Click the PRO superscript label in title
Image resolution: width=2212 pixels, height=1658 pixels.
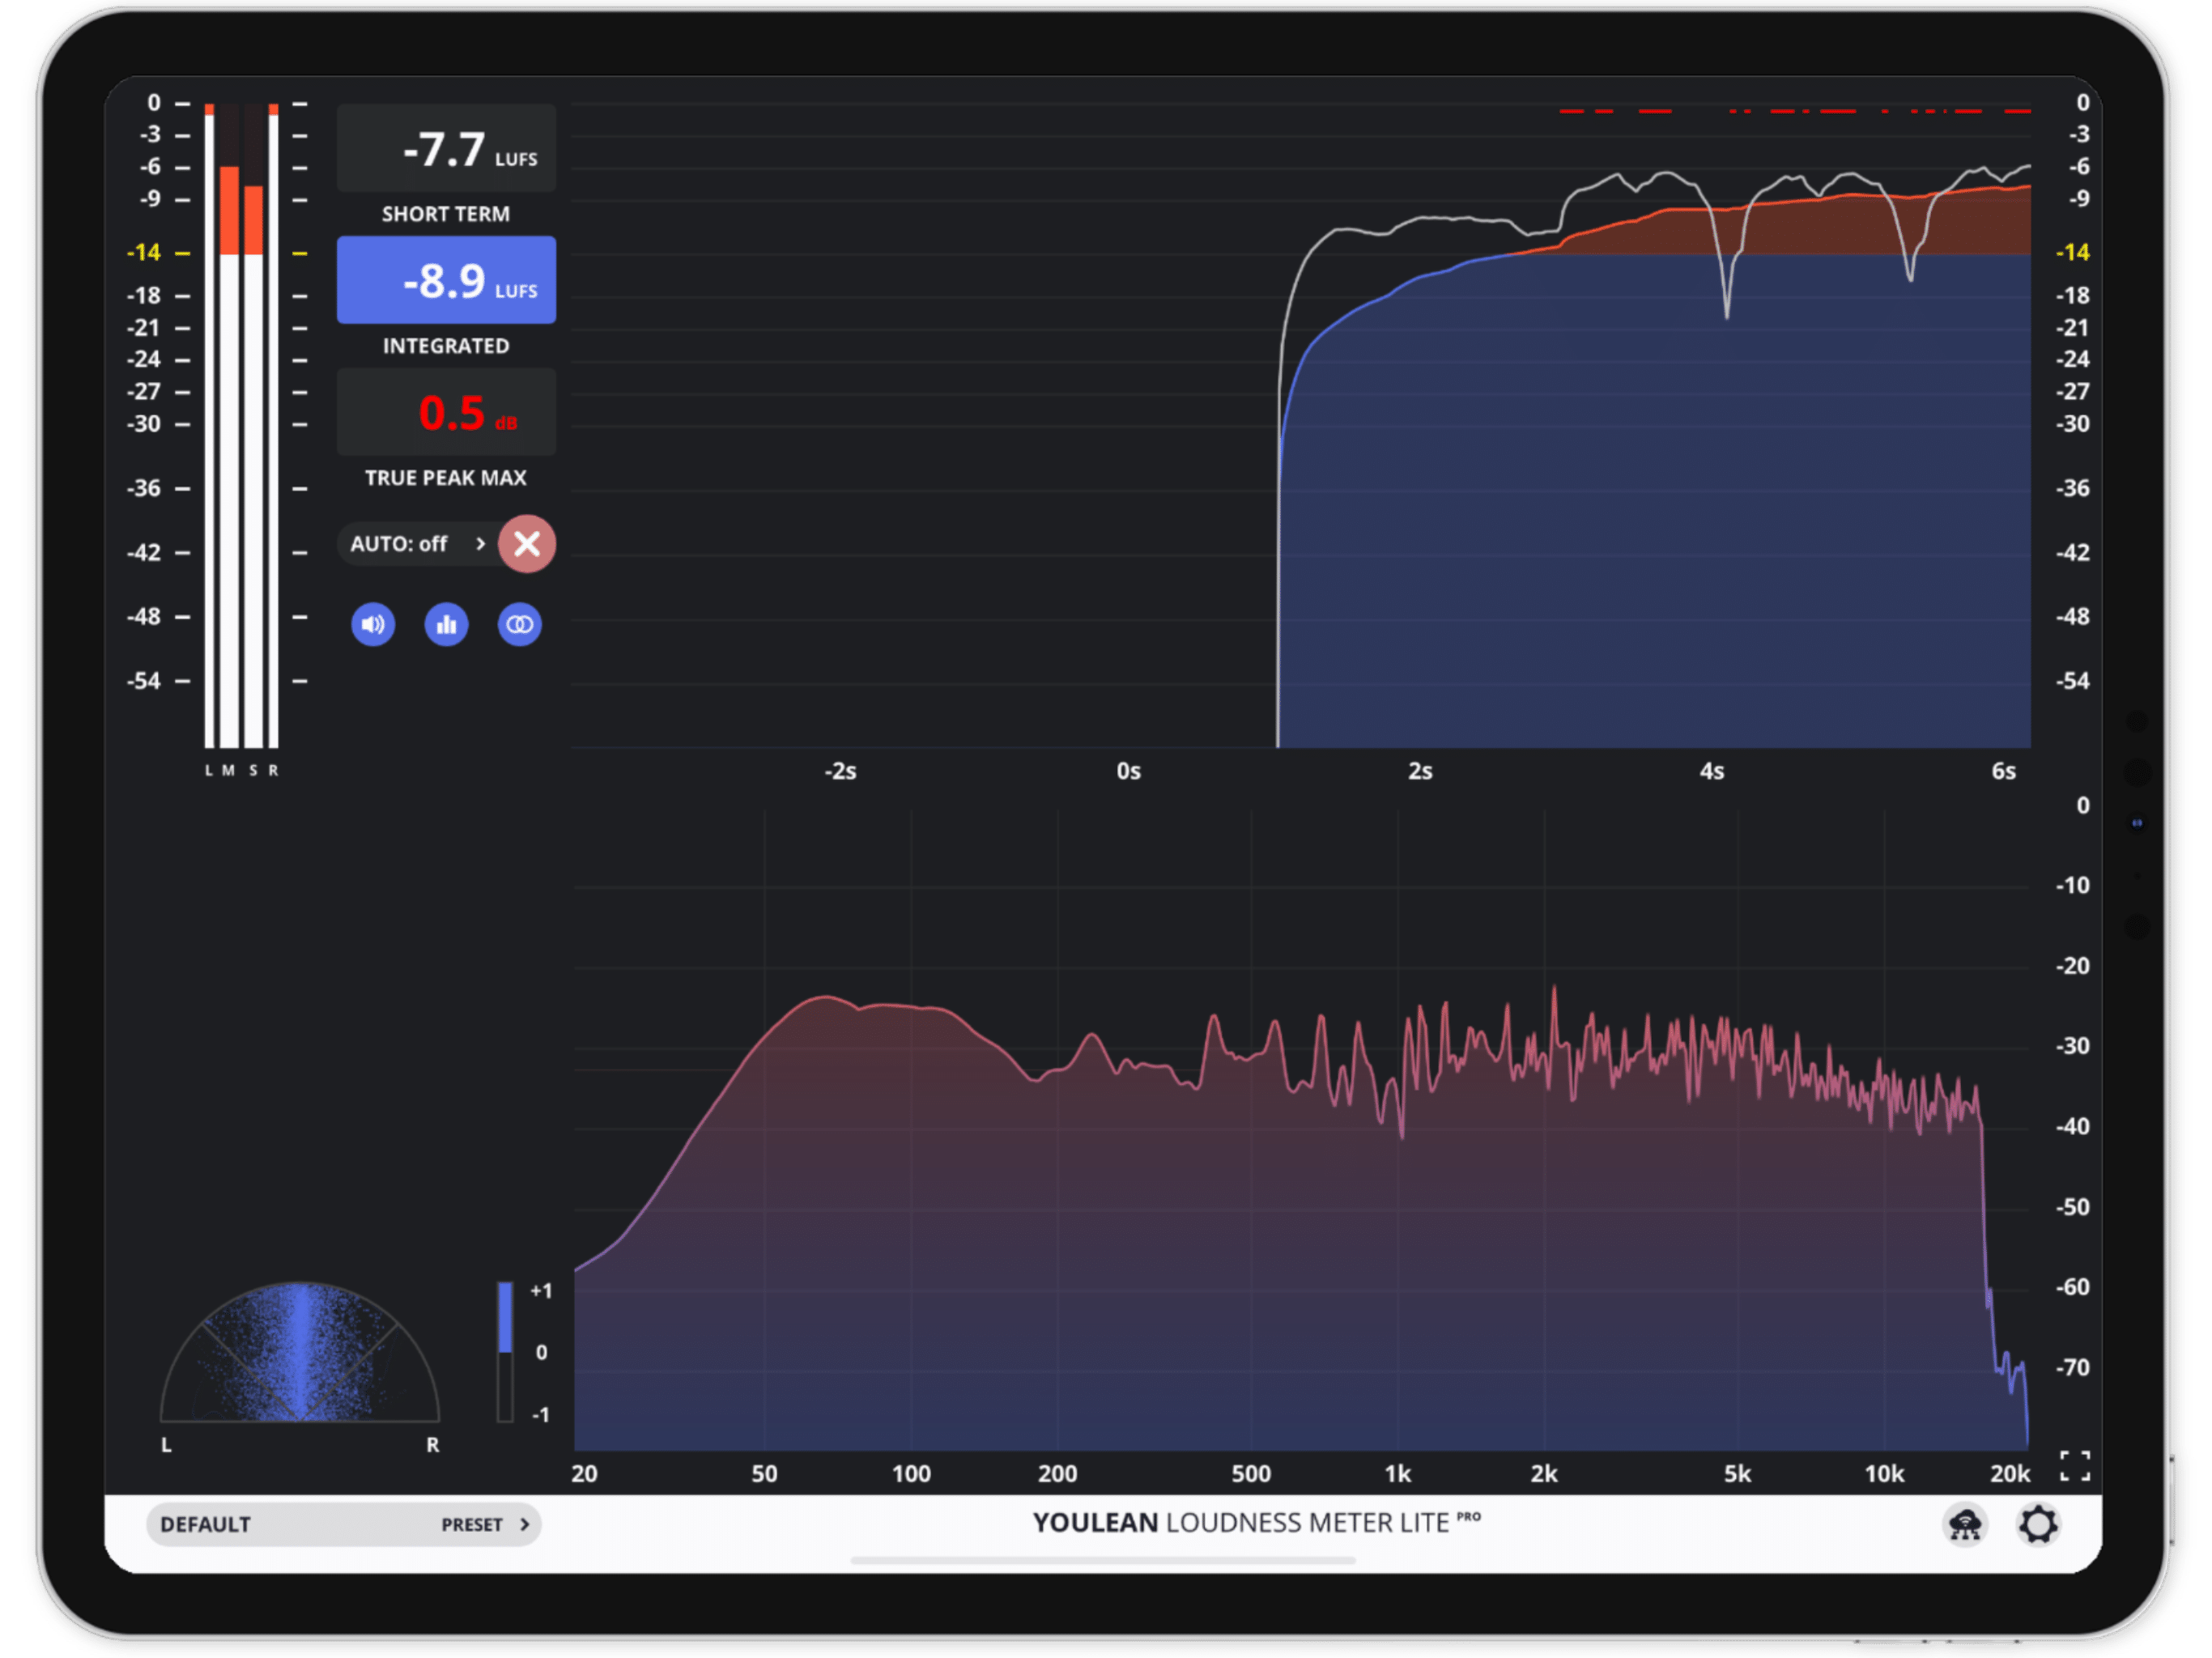coord(1468,1516)
